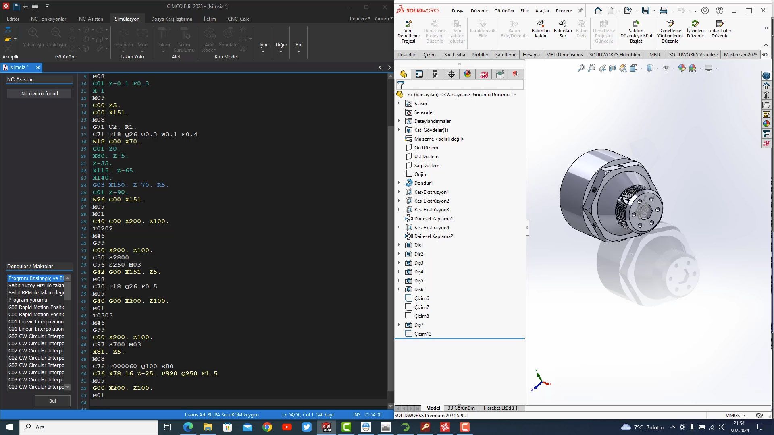Expand the Diş1 feature node

(399, 245)
